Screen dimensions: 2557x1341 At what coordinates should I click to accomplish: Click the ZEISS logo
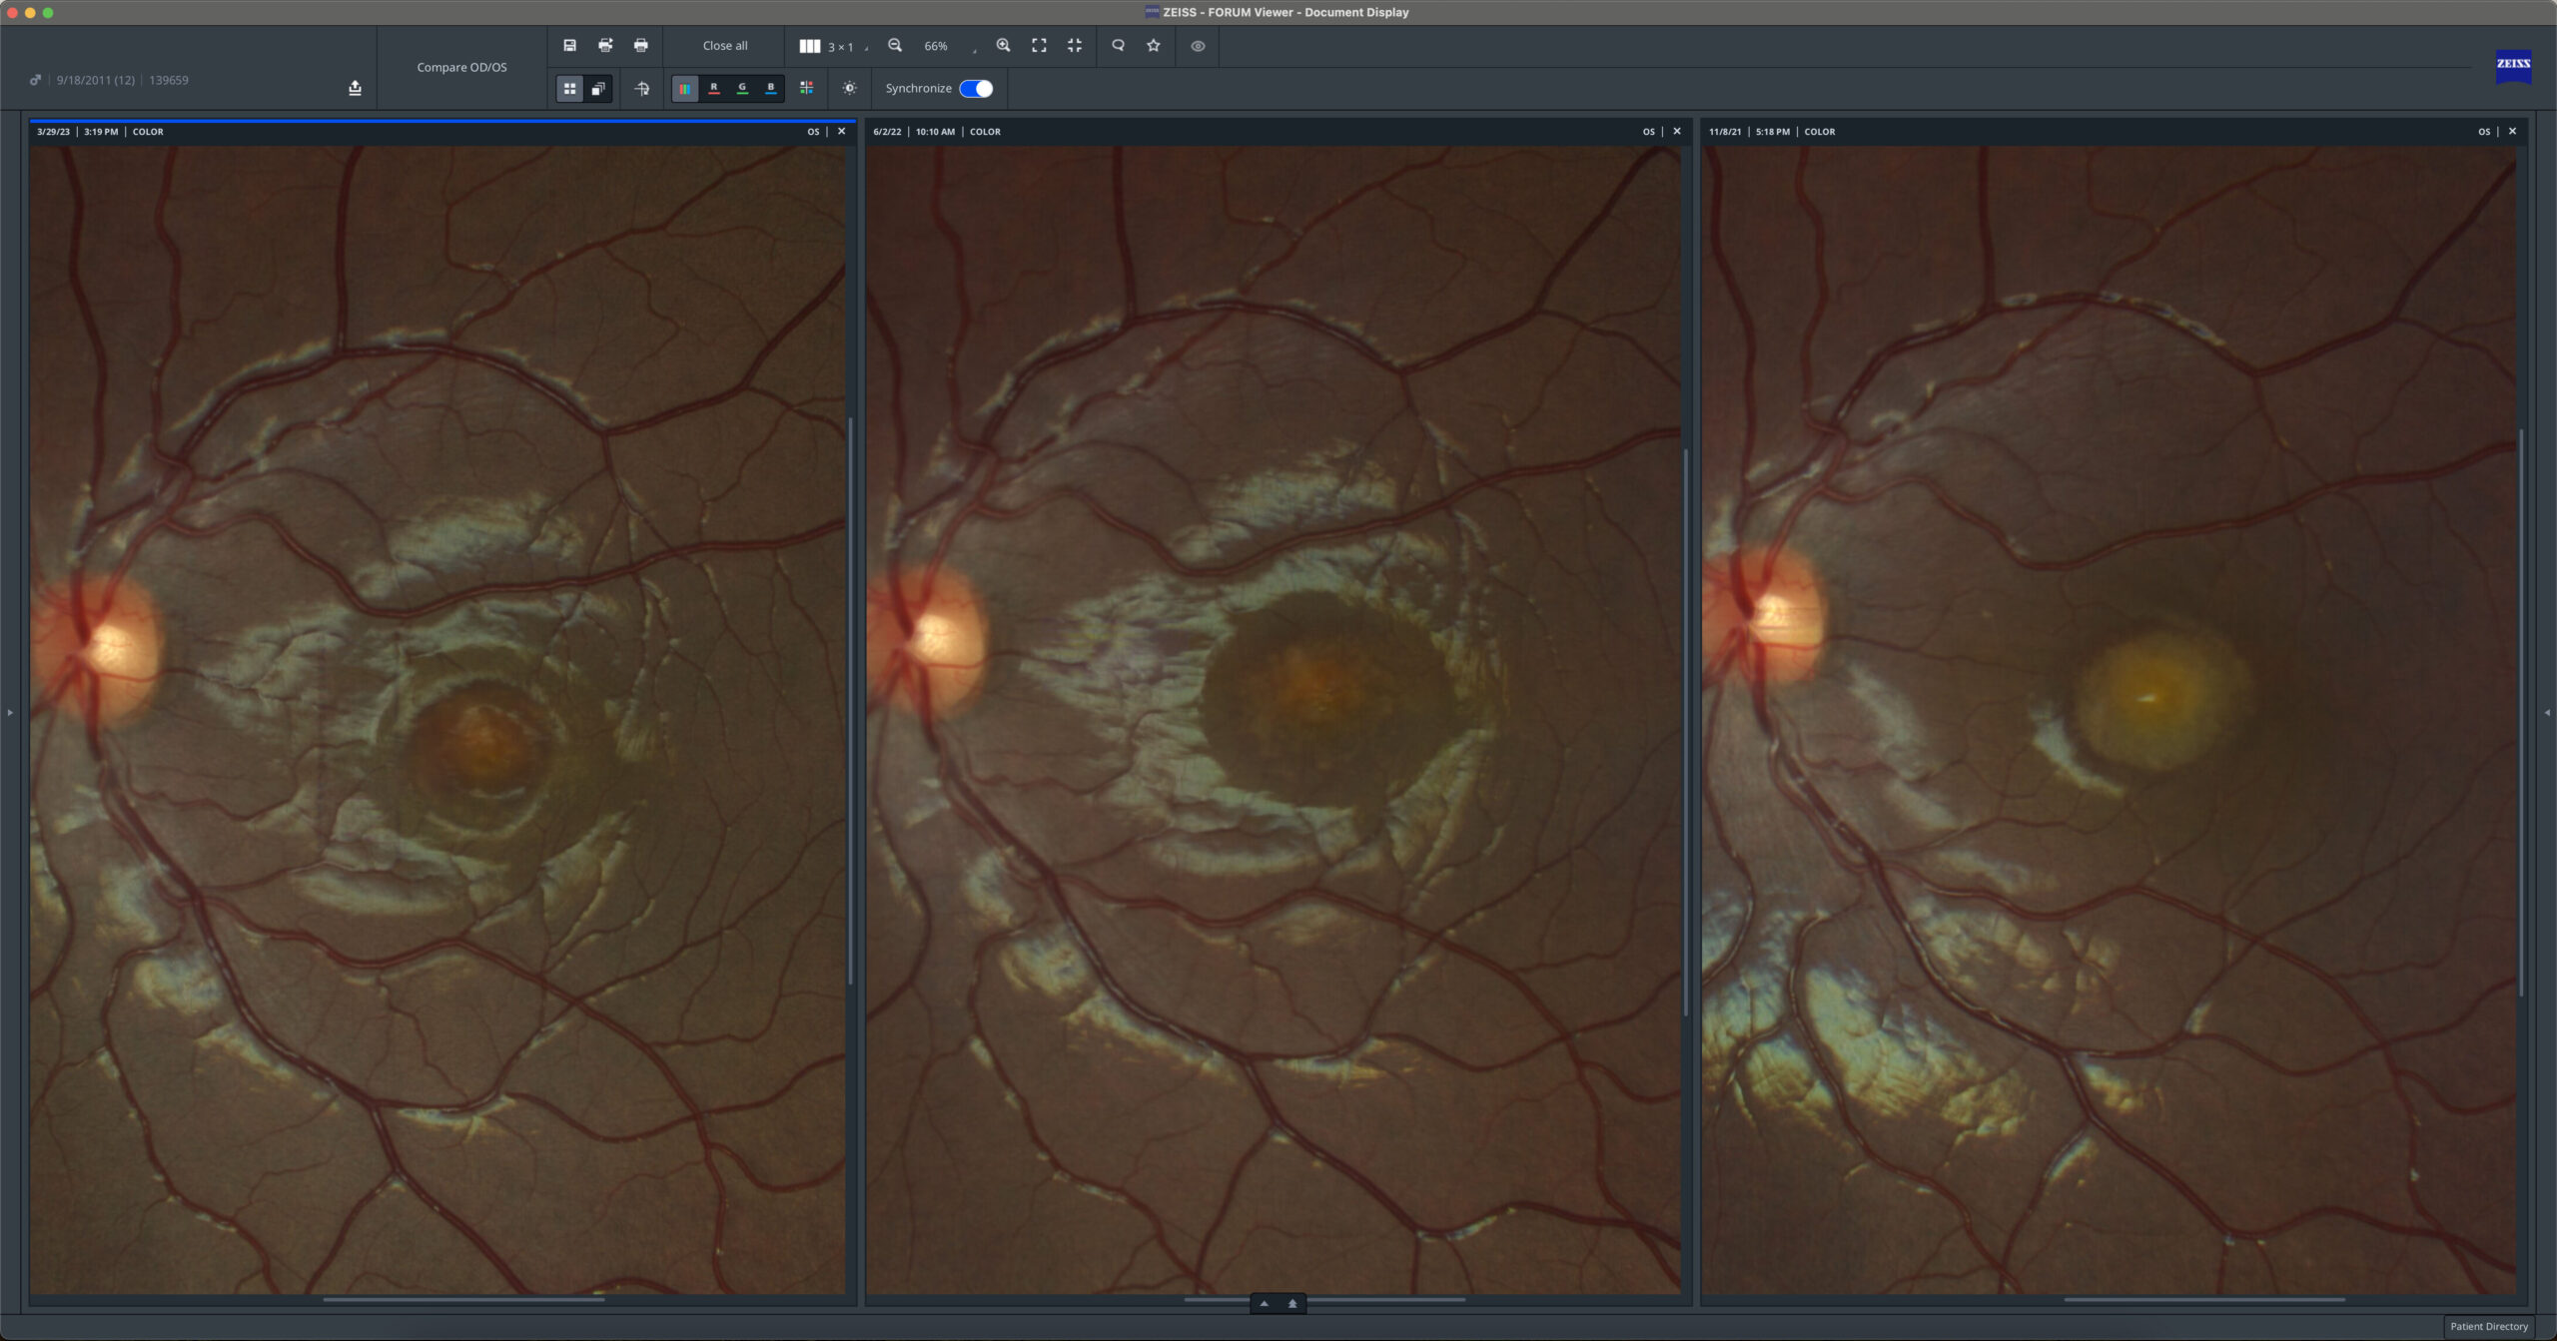click(2513, 65)
